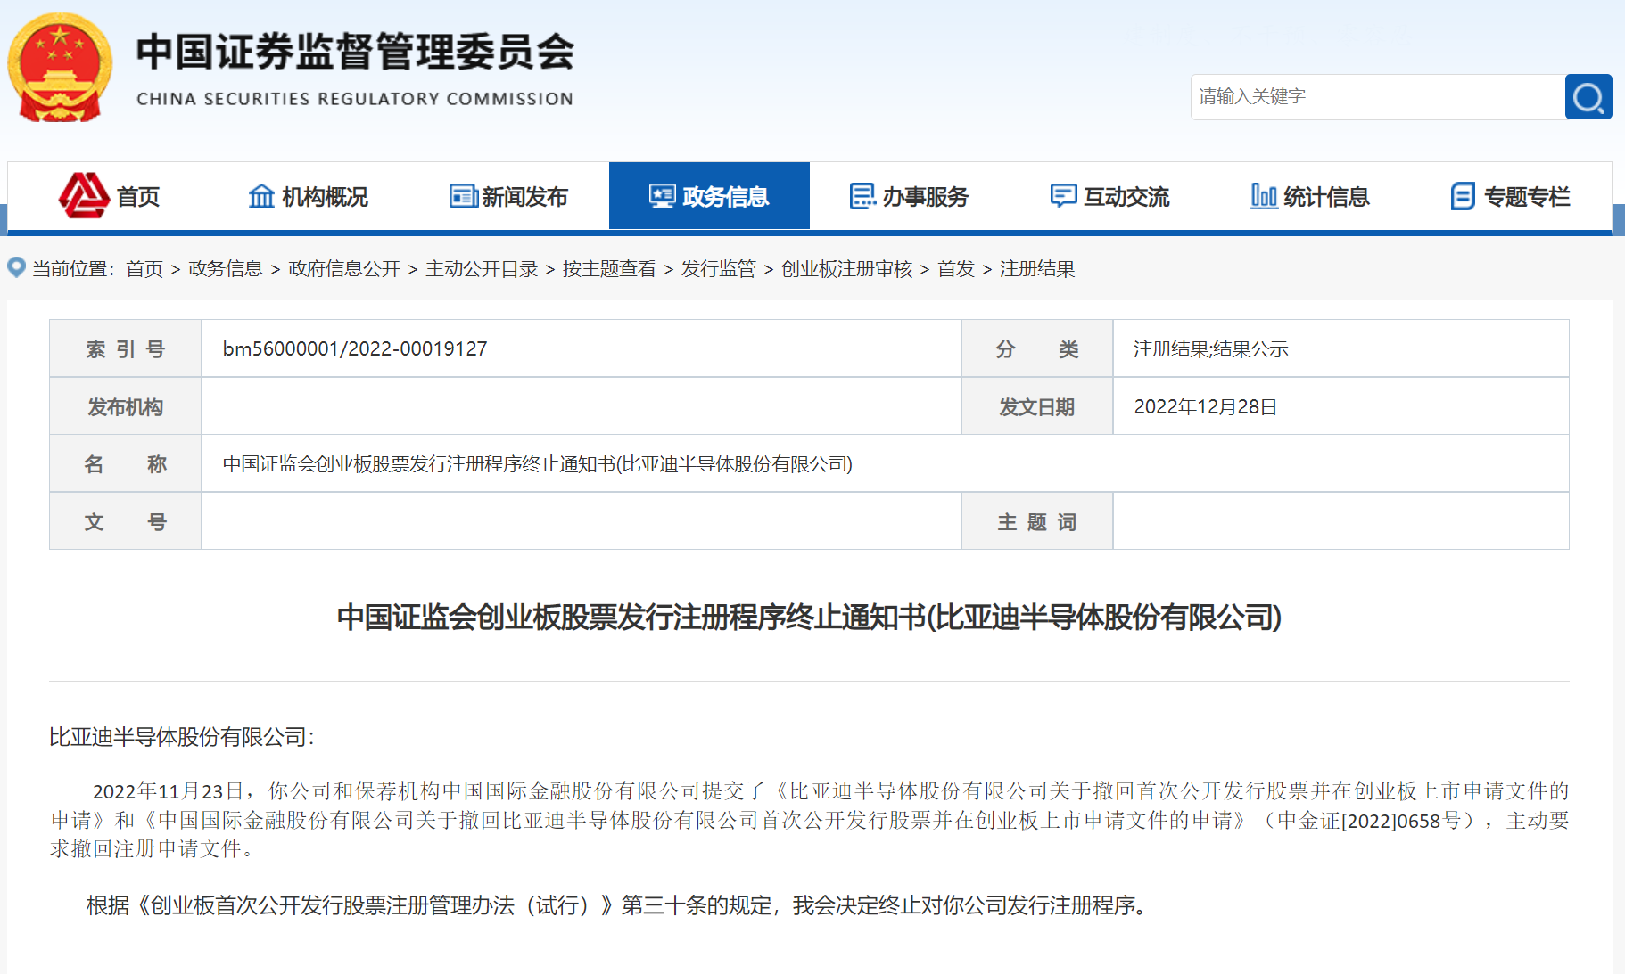
Task: Open the 机构概况 navigation tab
Action: pos(309,196)
